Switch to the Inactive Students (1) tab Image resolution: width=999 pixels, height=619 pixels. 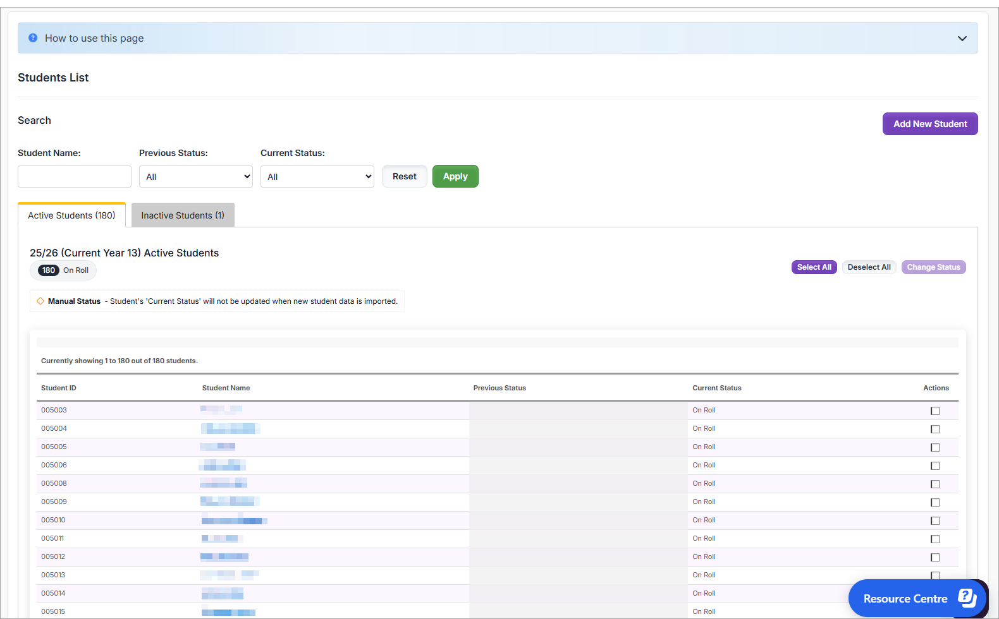pos(183,215)
